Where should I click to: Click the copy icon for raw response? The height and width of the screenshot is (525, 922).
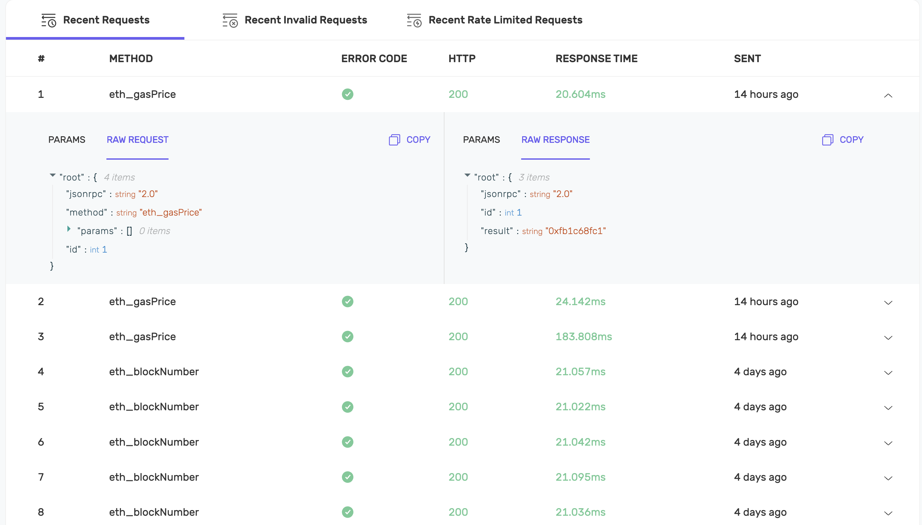pyautogui.click(x=827, y=140)
